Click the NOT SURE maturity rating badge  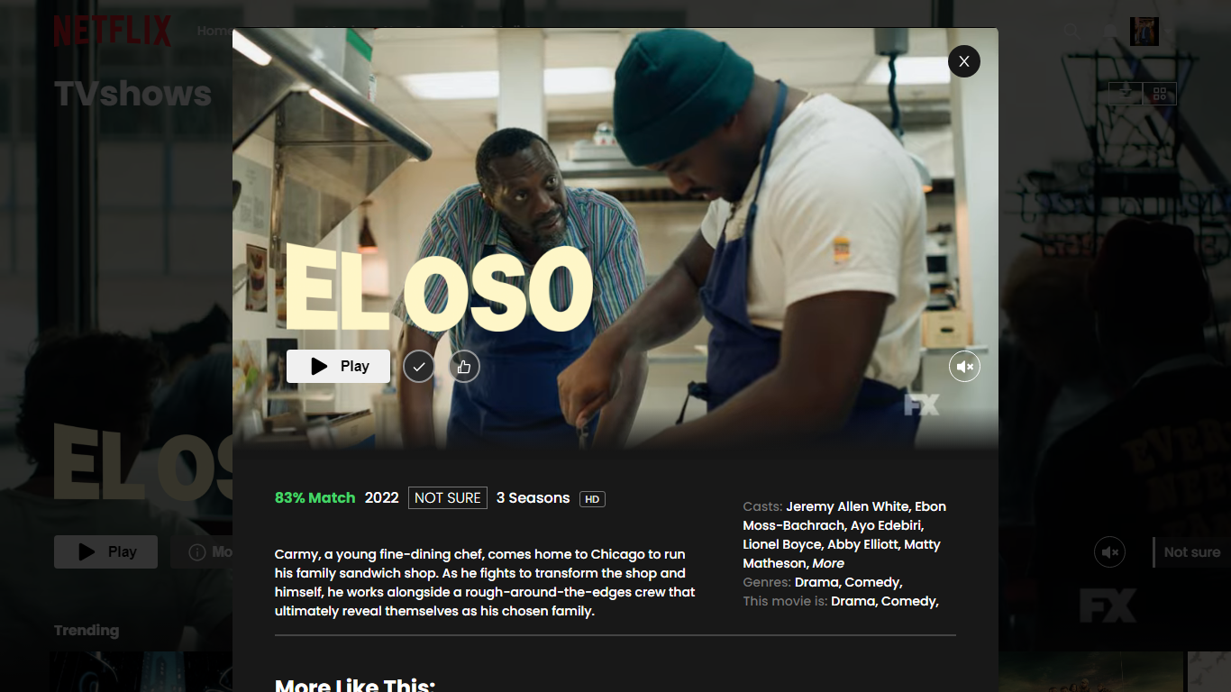(x=448, y=497)
